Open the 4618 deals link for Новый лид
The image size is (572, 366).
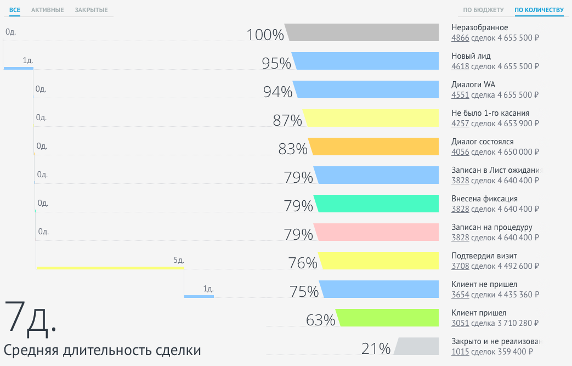[460, 66]
